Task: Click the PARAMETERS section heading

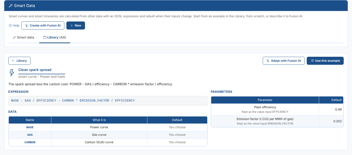Action: point(222,92)
